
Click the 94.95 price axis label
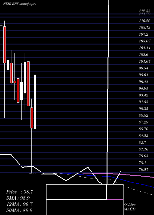coord(144,88)
